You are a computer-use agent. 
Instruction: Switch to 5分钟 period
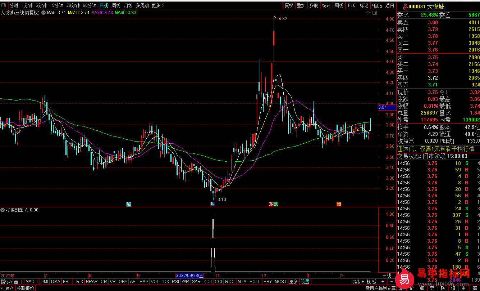[x=41, y=5]
